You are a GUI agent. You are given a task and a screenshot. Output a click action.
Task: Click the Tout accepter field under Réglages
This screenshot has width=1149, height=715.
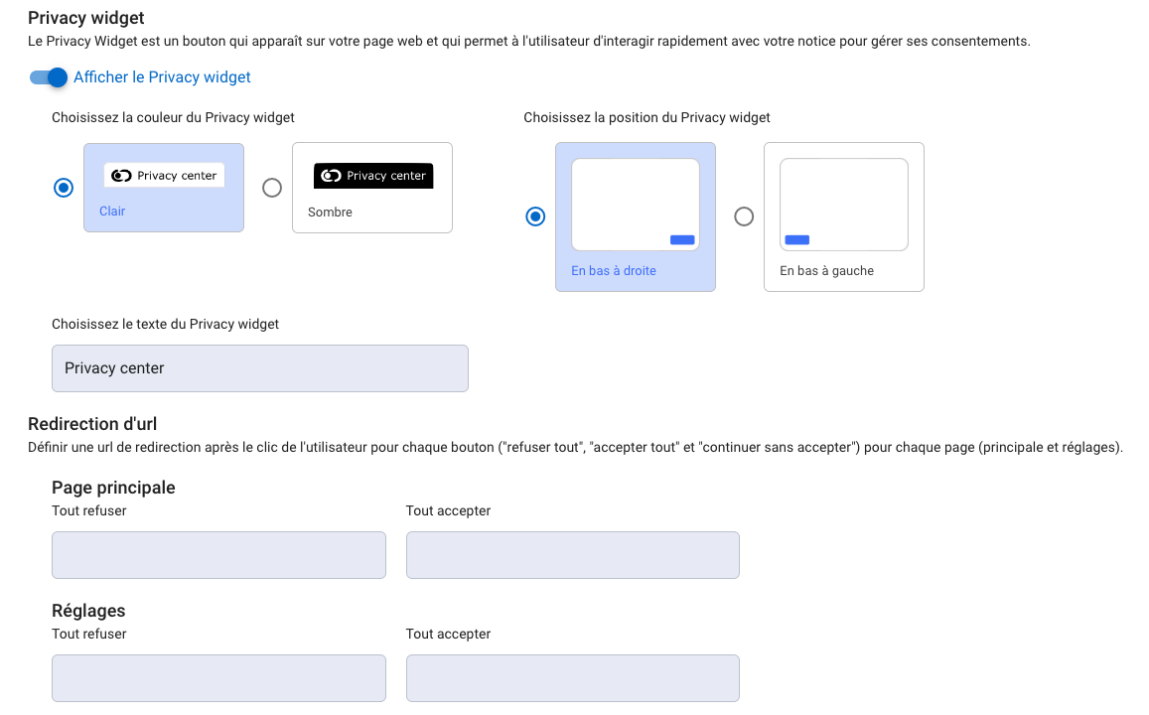572,677
